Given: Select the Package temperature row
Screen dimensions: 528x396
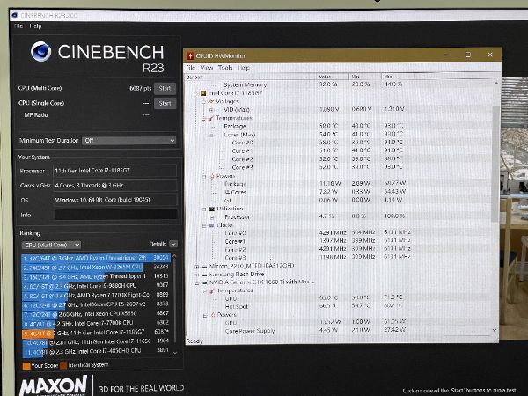Looking at the screenshot, I should (340, 126).
